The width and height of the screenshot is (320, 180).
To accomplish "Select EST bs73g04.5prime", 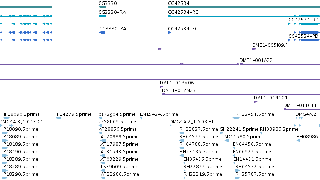I will pos(117,114).
